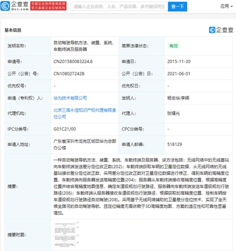This screenshot has height=251, width=236.
Task: Select publication date 2021-06-01
Action: pyautogui.click(x=179, y=74)
